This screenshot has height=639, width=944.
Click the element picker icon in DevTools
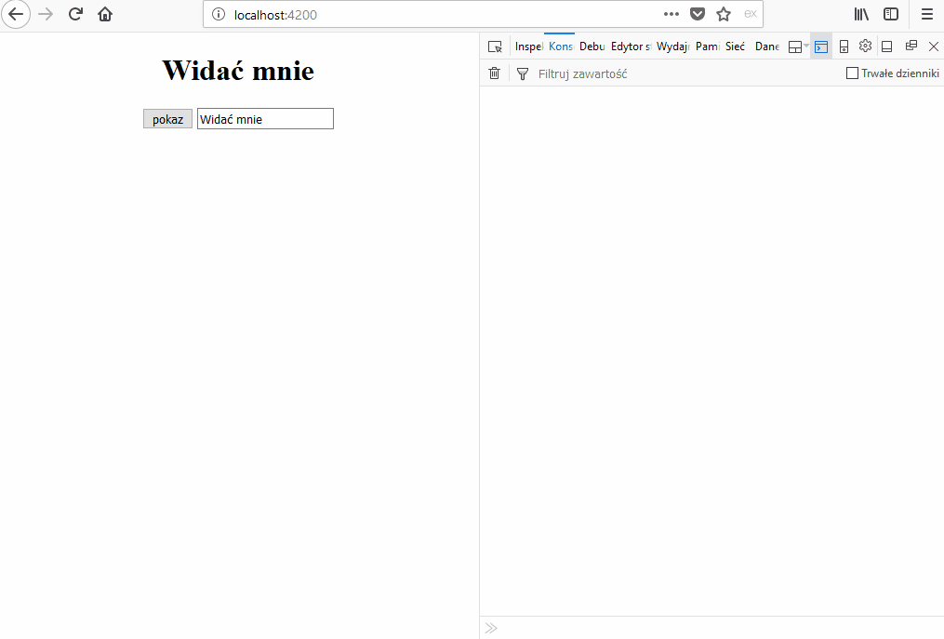pyautogui.click(x=495, y=47)
